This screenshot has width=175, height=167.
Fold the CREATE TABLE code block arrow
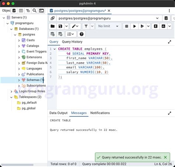55,49
